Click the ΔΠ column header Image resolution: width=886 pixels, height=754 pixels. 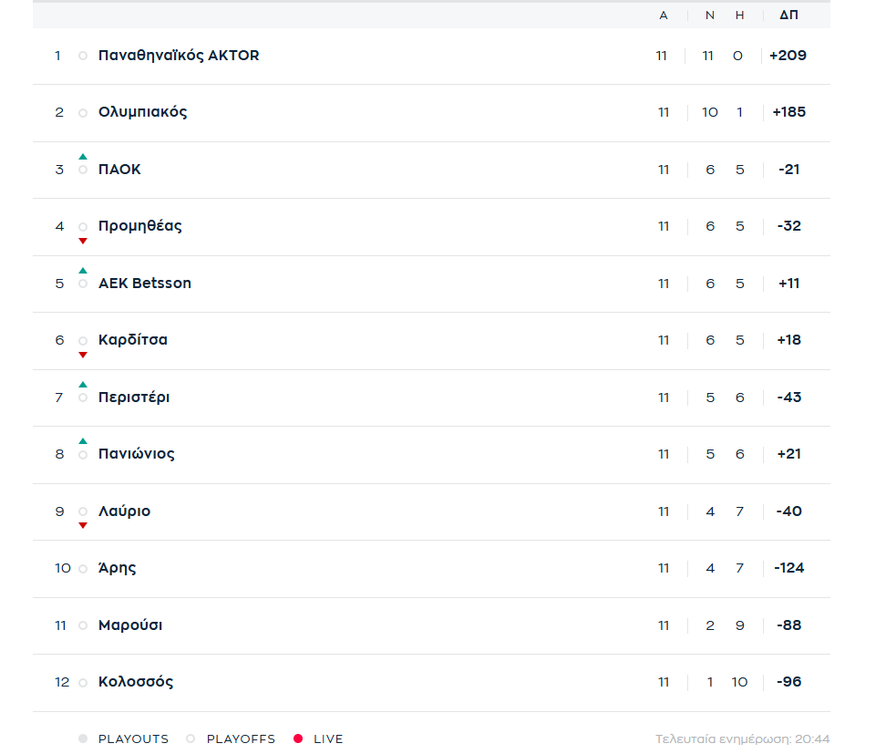788,15
